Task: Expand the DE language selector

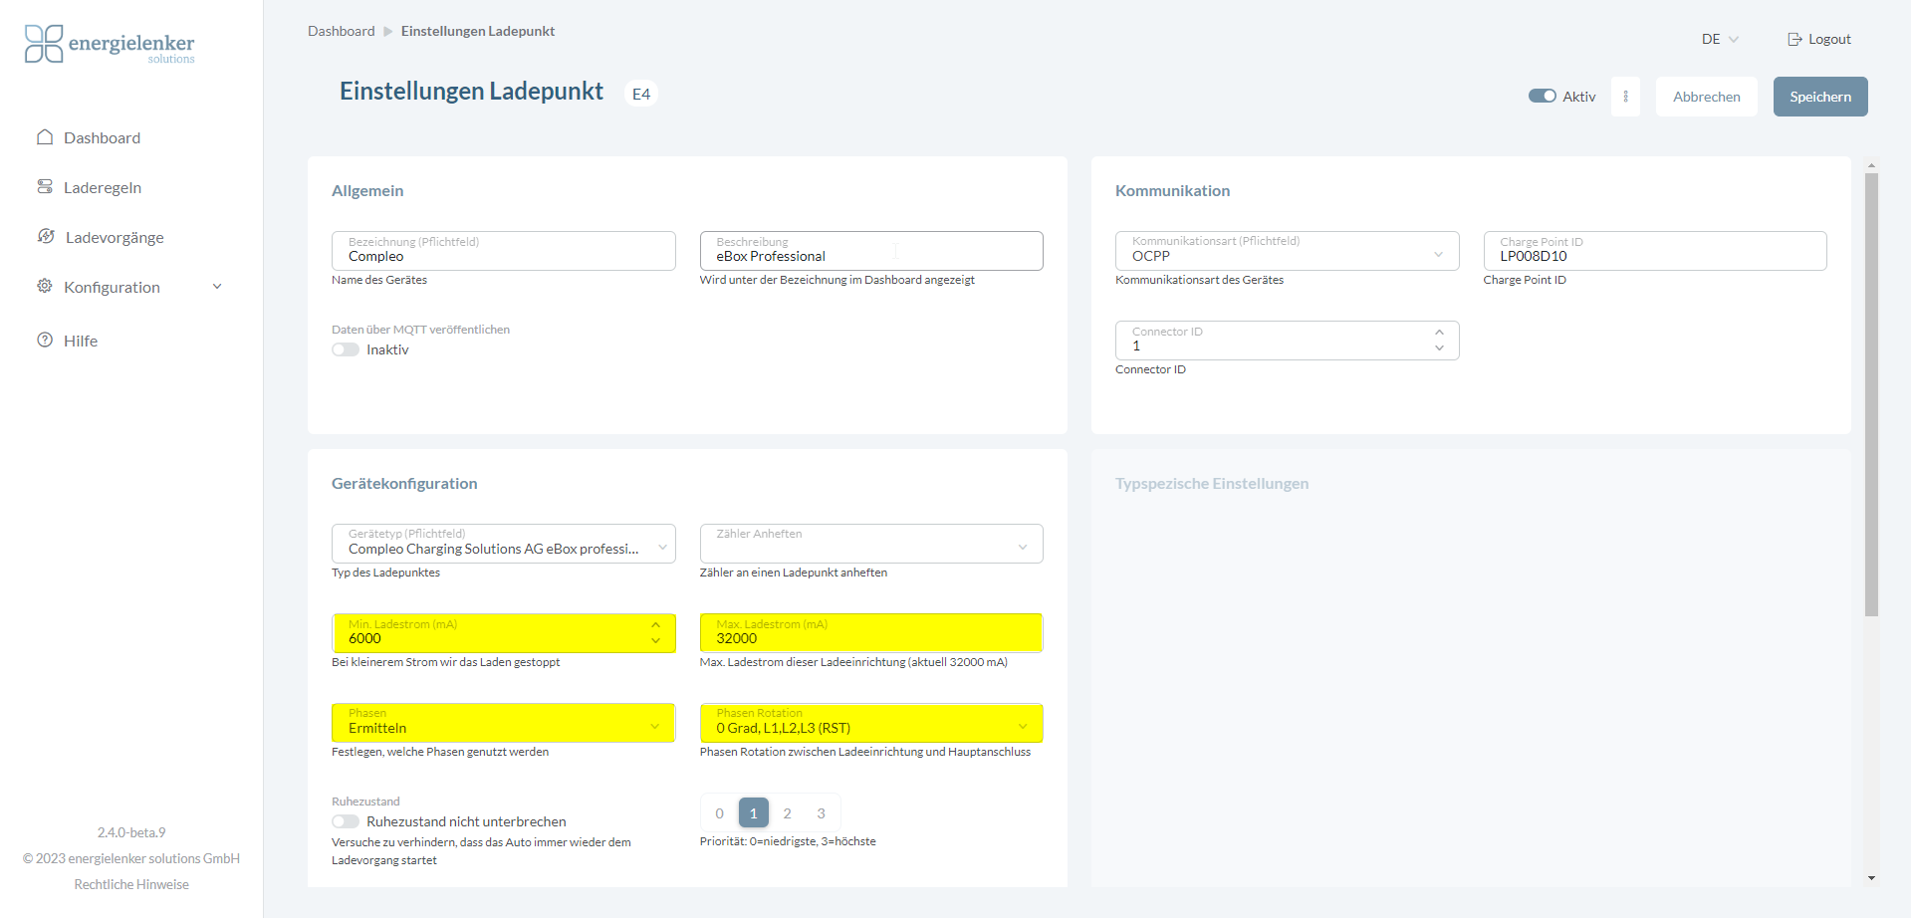Action: pyautogui.click(x=1720, y=40)
